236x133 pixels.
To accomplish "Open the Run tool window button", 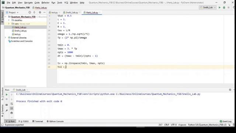I will [x=10, y=121].
